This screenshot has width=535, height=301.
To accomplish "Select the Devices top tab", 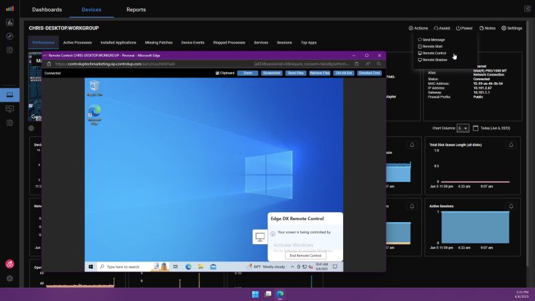I will tap(92, 9).
